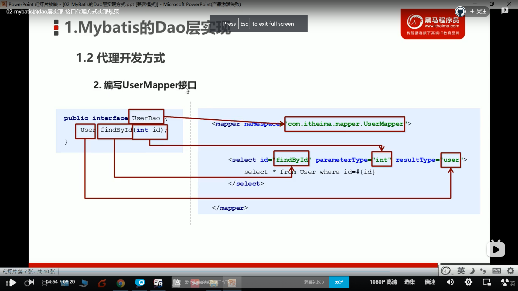Image resolution: width=518 pixels, height=291 pixels.
Task: Click the bilibili TV play icon
Action: [x=496, y=249]
